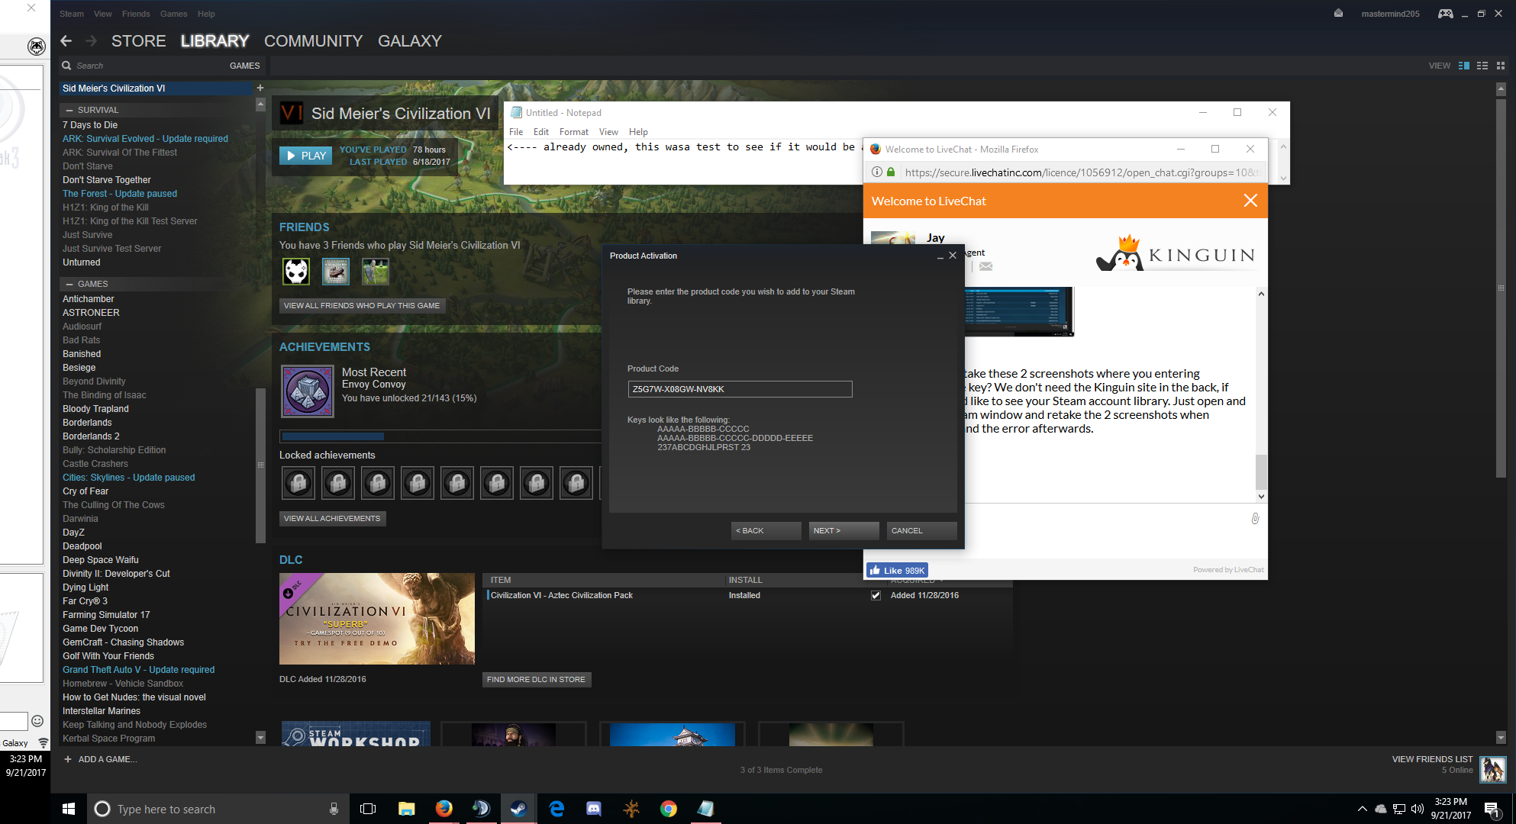Open Notepad from the taskbar

point(706,809)
